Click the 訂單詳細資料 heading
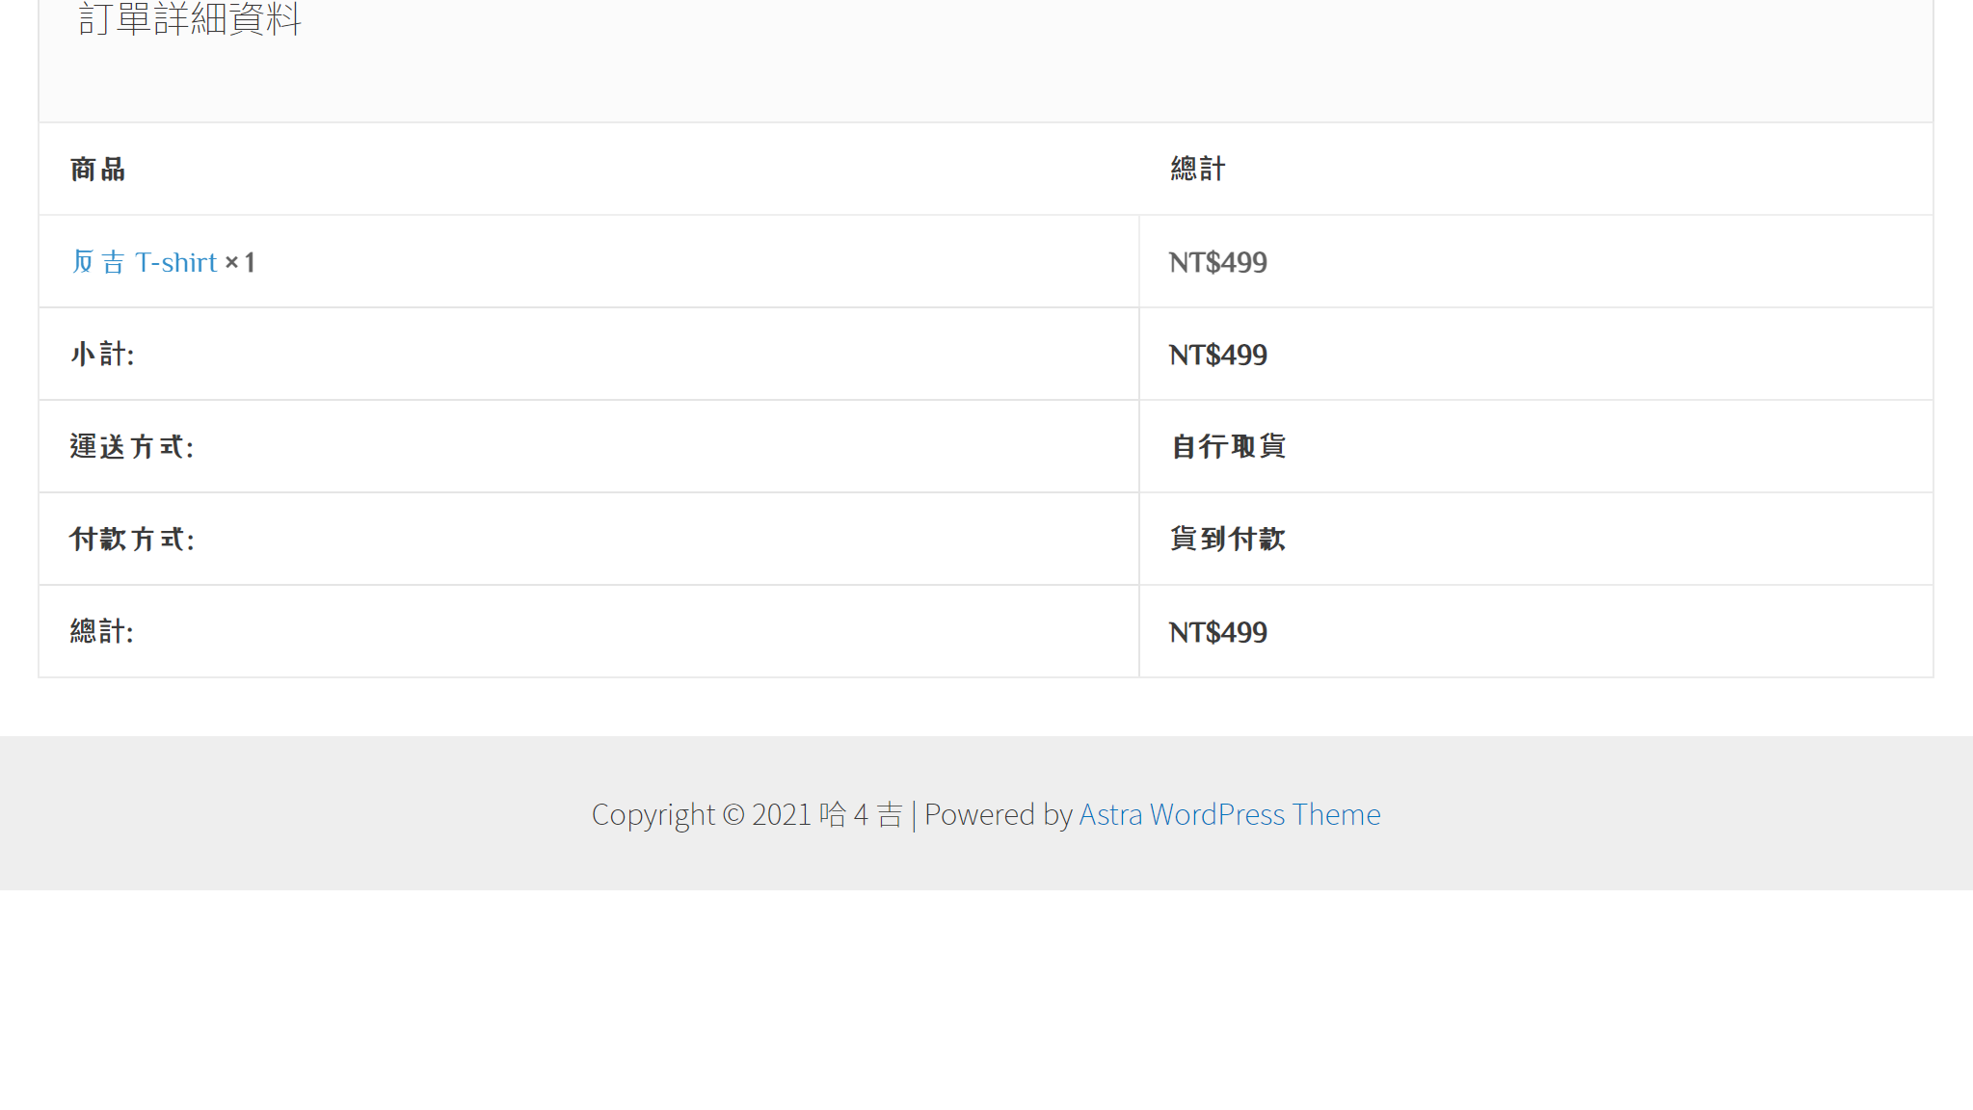 (190, 19)
